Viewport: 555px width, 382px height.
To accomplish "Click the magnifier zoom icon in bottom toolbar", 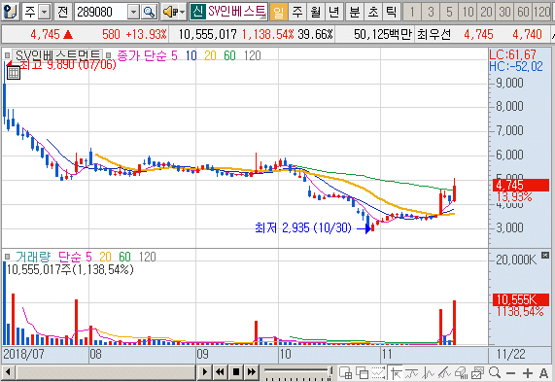I will pyautogui.click(x=495, y=372).
